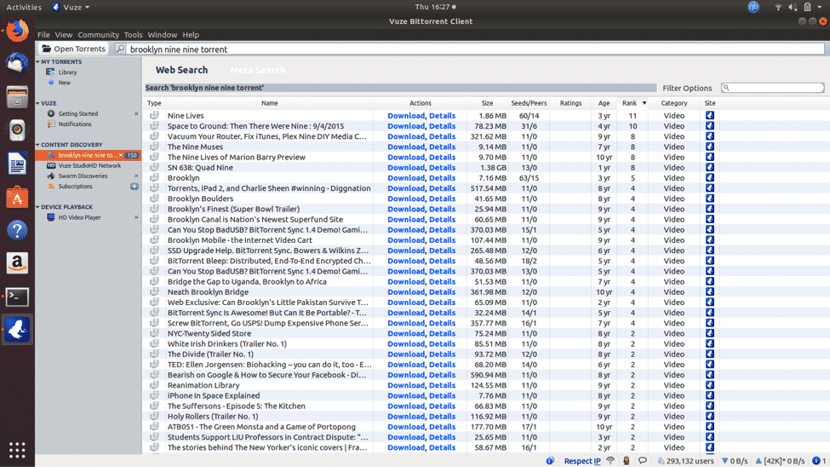The image size is (830, 467).
Task: Open the Community menu
Action: coord(99,34)
